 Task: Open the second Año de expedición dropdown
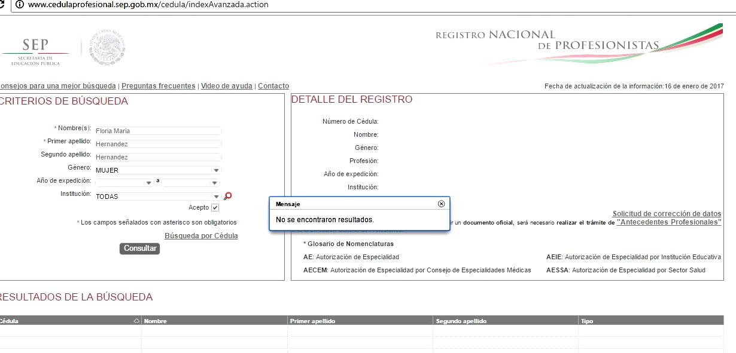tap(191, 183)
